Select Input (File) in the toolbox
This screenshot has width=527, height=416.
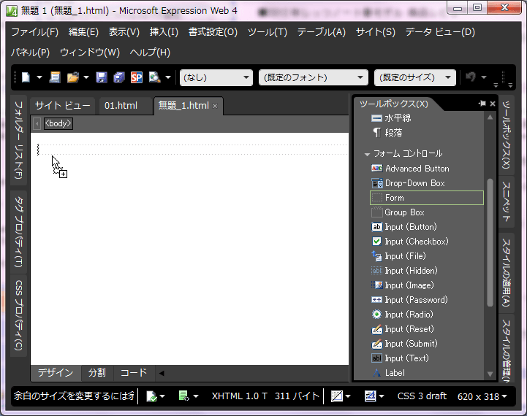pyautogui.click(x=427, y=256)
